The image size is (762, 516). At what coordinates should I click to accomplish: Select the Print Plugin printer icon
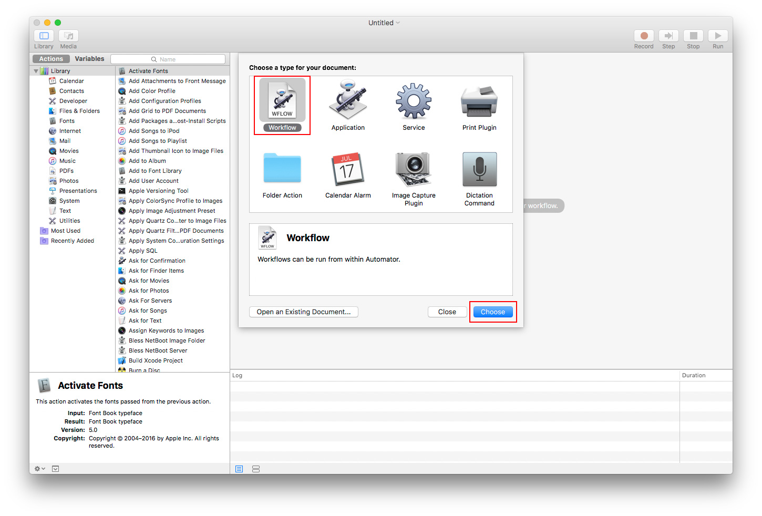[x=479, y=101]
